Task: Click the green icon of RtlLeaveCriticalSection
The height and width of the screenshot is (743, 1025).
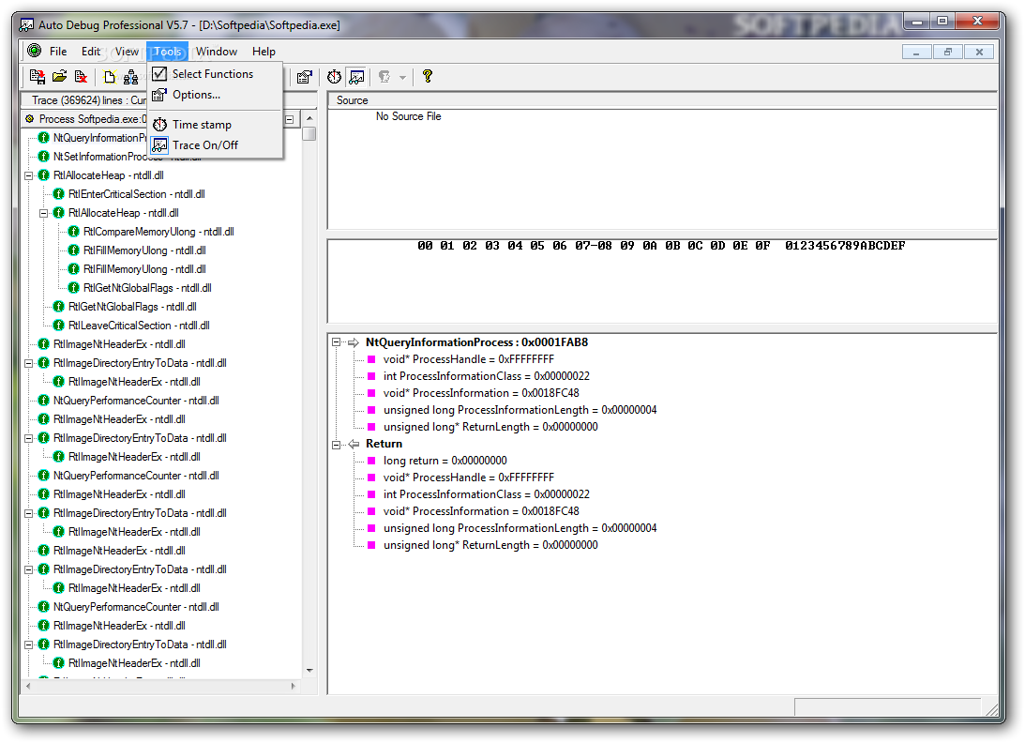Action: (59, 326)
